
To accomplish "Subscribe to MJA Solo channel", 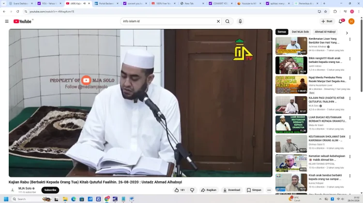I will tap(50, 190).
